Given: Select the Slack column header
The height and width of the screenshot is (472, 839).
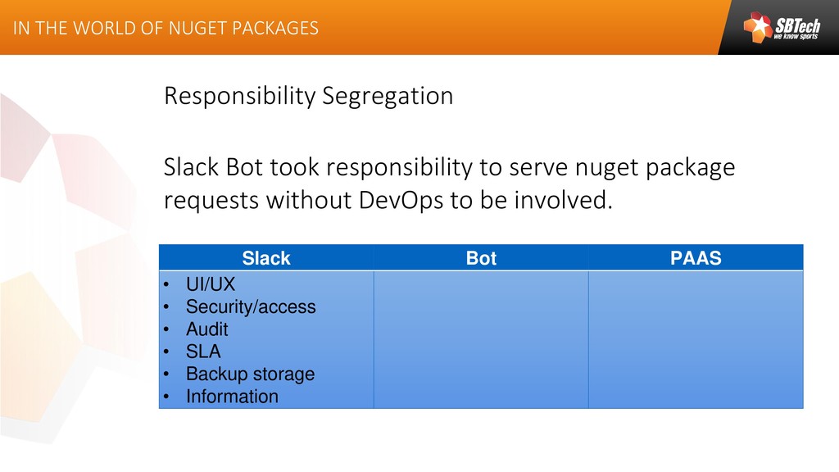Looking at the screenshot, I should [x=266, y=258].
